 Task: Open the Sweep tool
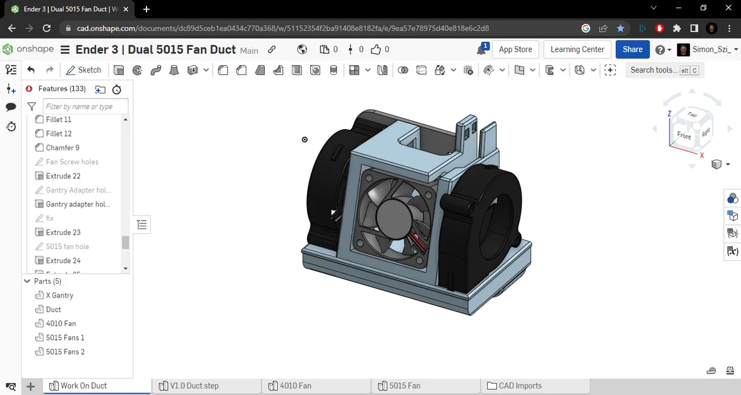156,70
